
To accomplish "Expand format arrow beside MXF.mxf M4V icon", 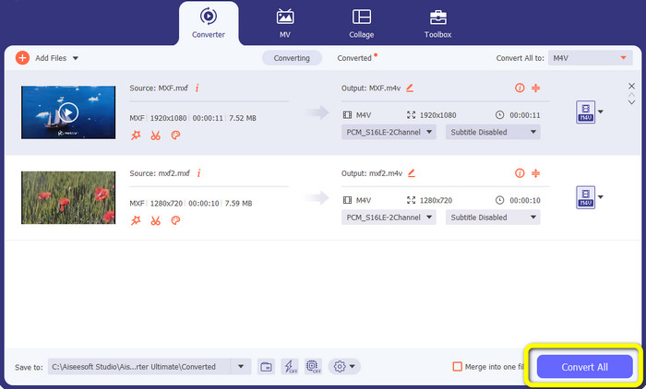I will click(601, 112).
